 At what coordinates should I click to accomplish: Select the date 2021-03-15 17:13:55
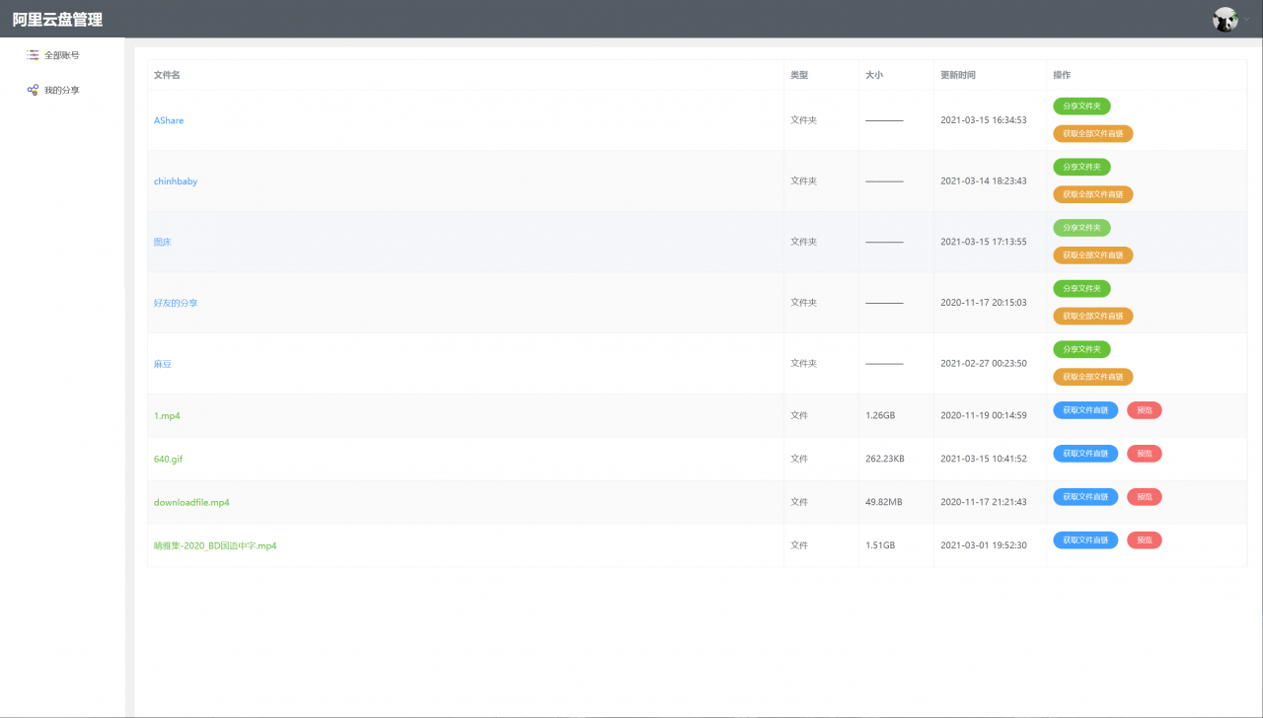point(984,242)
